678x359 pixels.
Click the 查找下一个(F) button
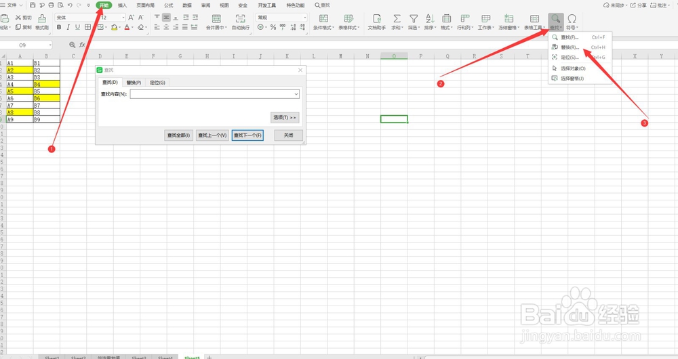click(247, 135)
